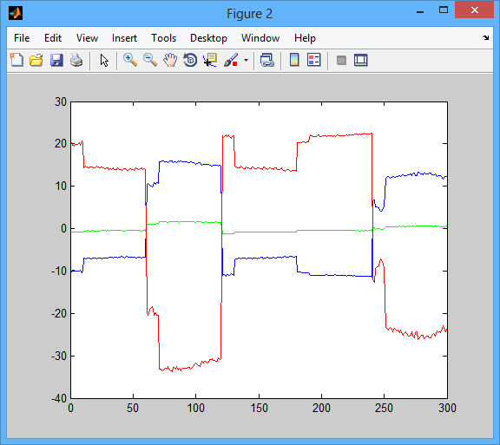500x445 pixels.
Task: Show plot tools and dock figure
Action: 360,60
